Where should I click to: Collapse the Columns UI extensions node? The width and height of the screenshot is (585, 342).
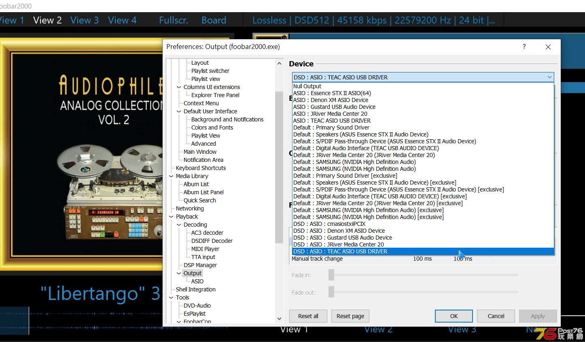pyautogui.click(x=179, y=87)
